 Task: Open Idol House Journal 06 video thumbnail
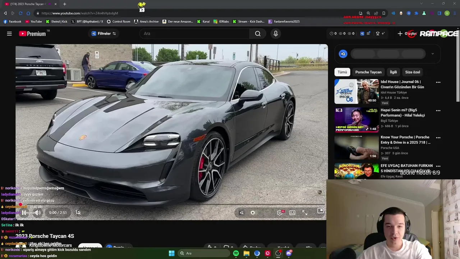coord(356,91)
